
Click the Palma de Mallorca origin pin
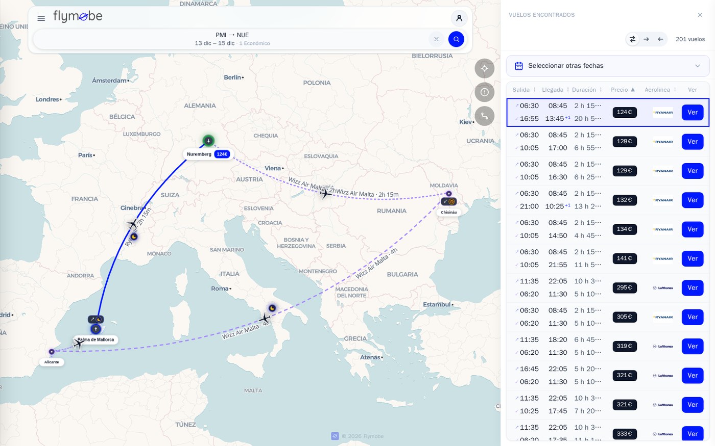96,329
